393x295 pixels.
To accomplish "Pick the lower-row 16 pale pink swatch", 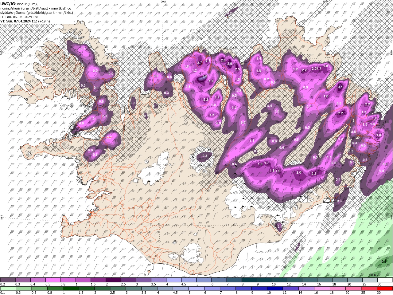I will coord(322,289).
